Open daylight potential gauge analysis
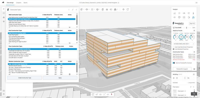The width and height of the screenshot is (200, 98). point(184,13)
